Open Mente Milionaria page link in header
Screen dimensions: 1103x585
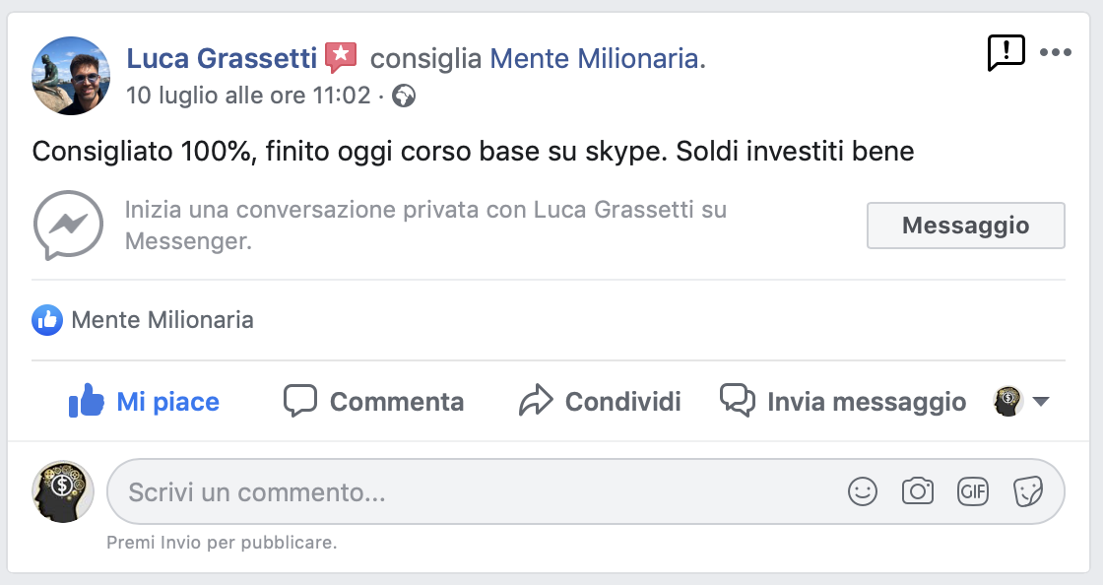(x=594, y=58)
